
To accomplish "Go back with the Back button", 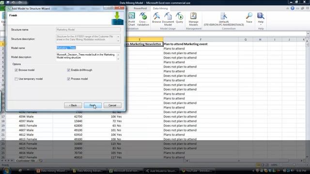I will [73, 105].
